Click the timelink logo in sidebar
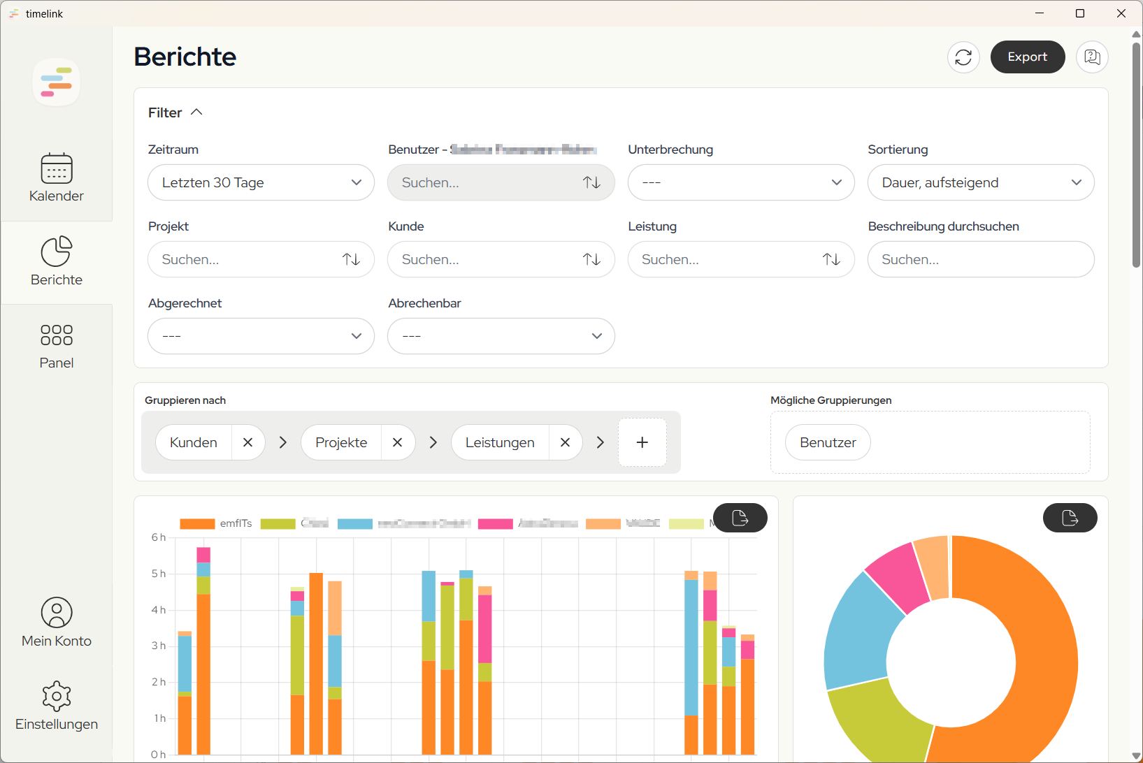This screenshot has width=1143, height=763. click(56, 82)
